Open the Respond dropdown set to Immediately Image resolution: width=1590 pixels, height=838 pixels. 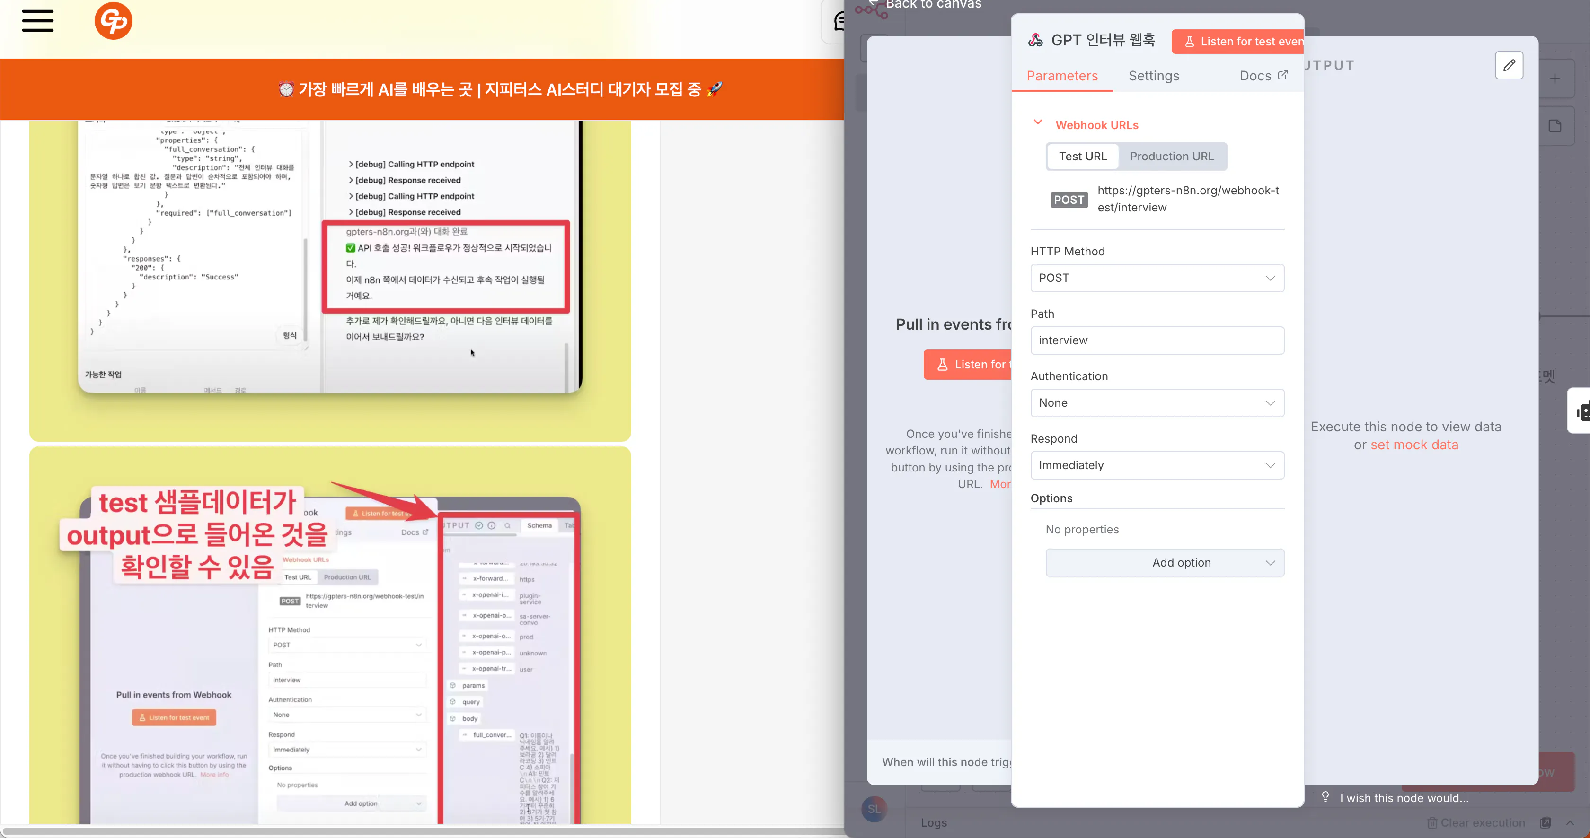pos(1157,465)
